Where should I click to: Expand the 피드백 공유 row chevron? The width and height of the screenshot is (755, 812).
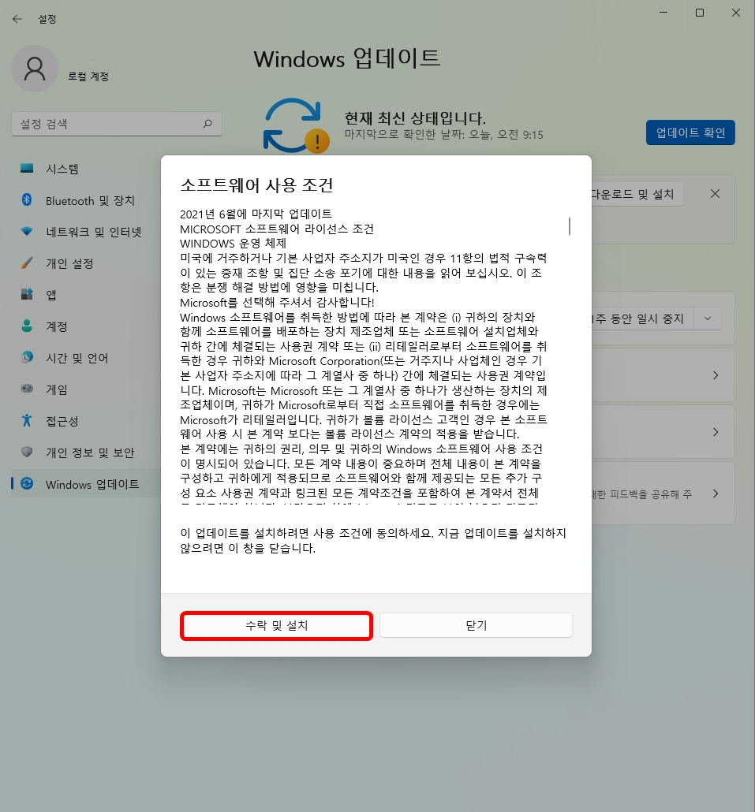point(715,493)
